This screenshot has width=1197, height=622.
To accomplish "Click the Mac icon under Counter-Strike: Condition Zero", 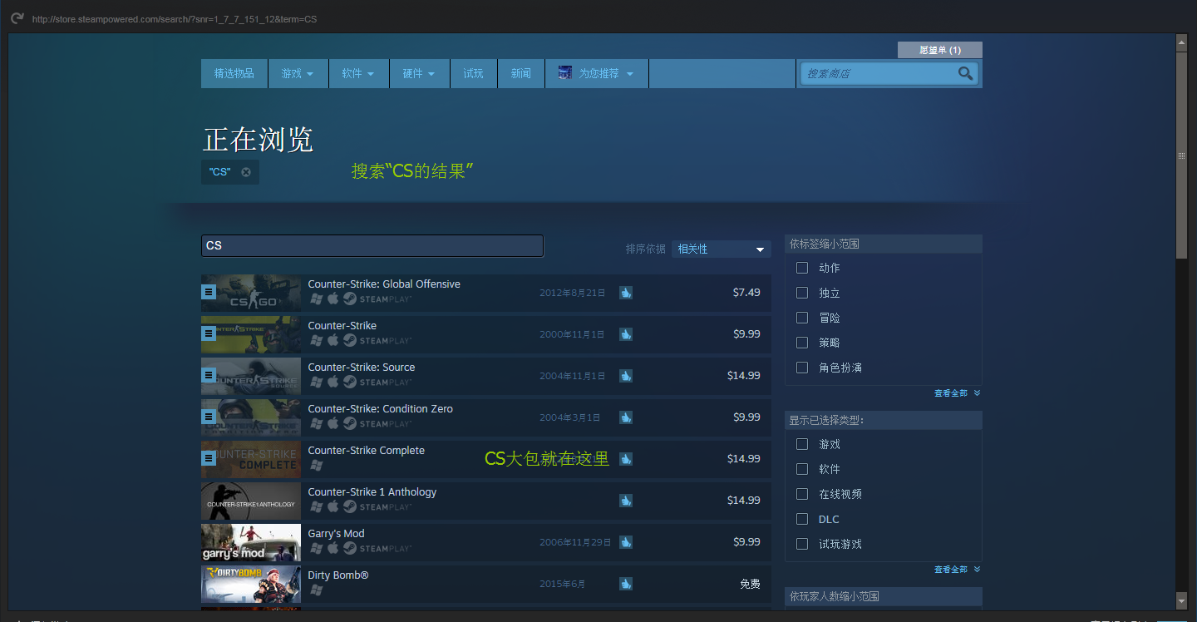I will 333,423.
